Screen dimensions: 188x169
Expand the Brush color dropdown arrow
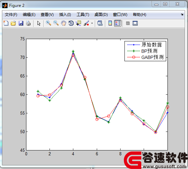92,23
